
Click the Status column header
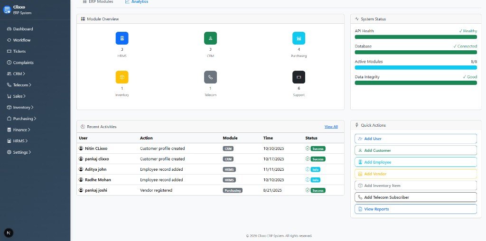pos(311,138)
